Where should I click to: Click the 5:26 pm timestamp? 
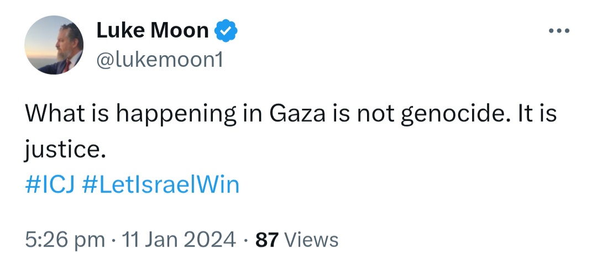point(65,240)
